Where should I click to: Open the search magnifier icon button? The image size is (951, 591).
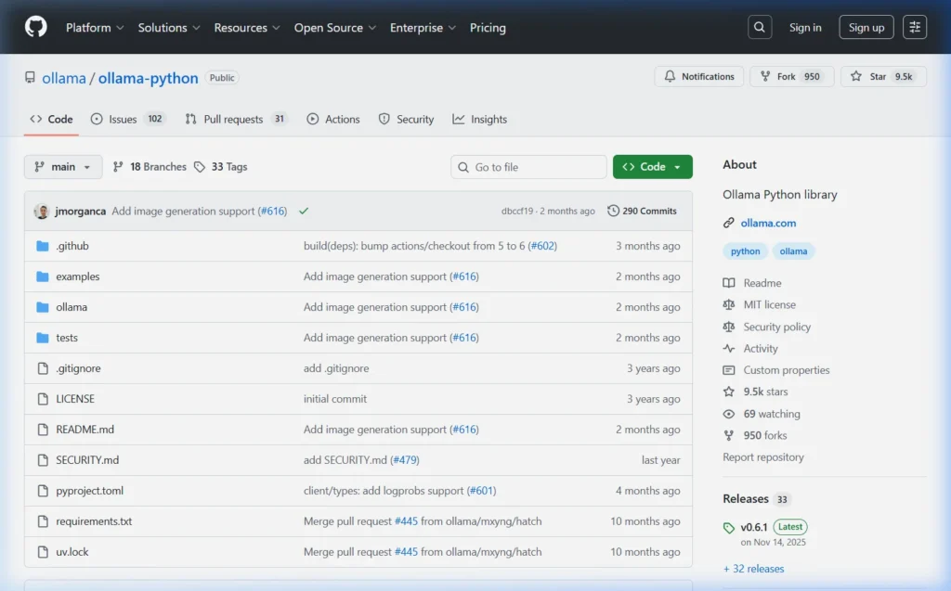tap(760, 27)
